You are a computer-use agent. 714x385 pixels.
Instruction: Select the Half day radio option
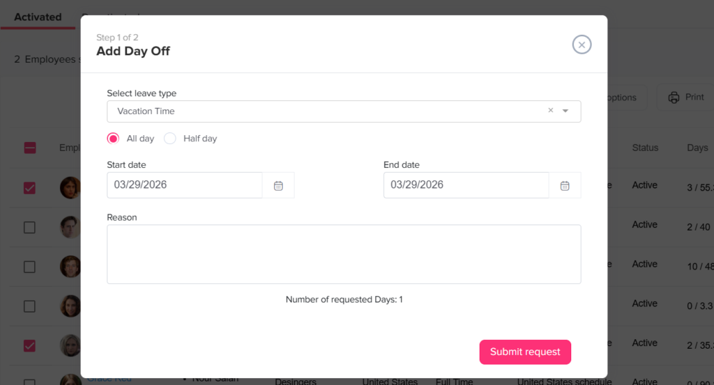tap(170, 139)
